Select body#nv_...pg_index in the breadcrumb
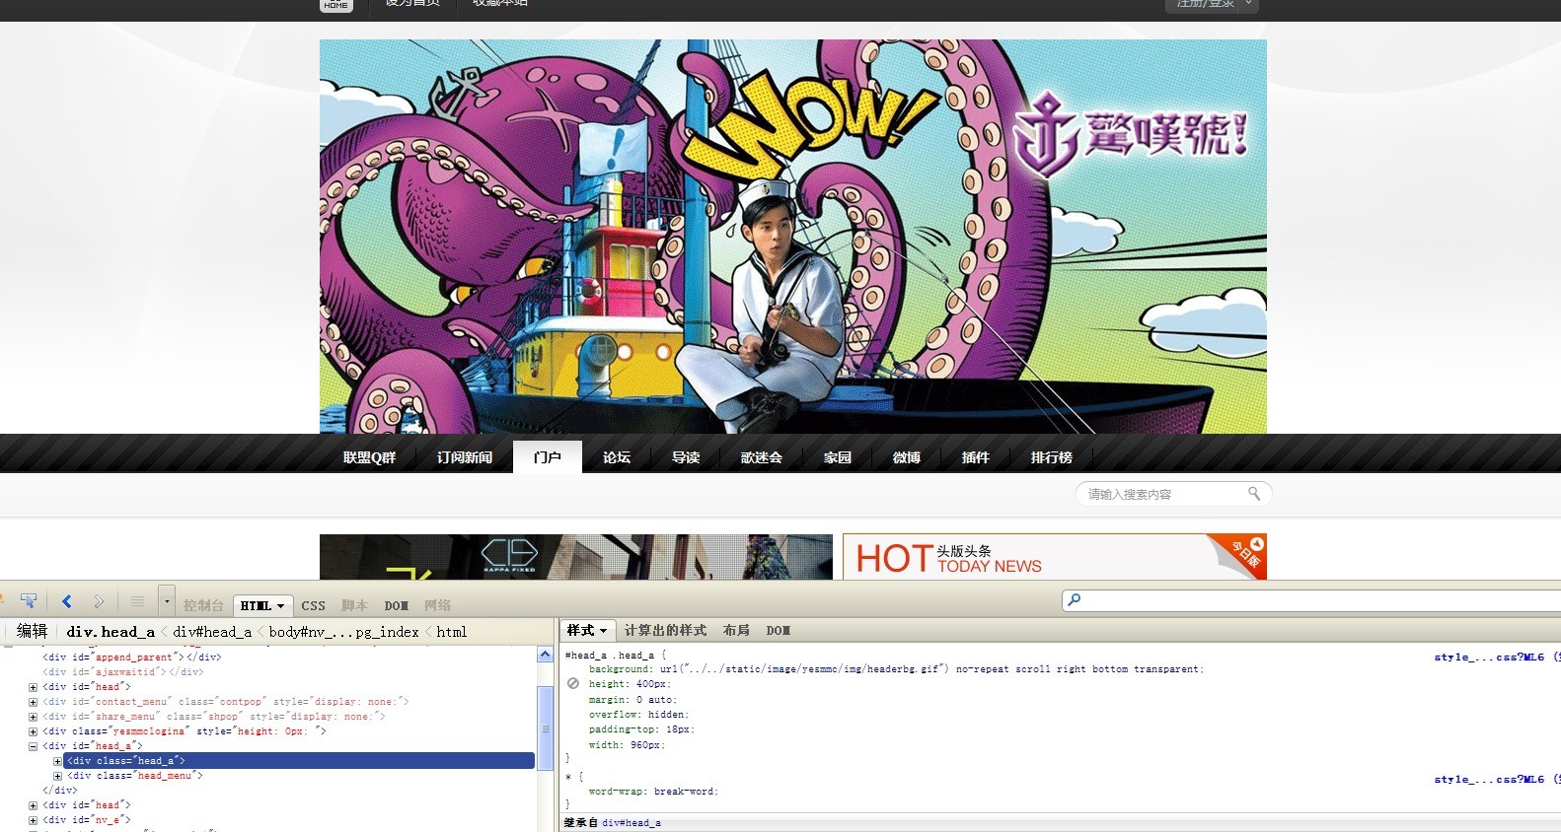The width and height of the screenshot is (1561, 832). pyautogui.click(x=343, y=632)
